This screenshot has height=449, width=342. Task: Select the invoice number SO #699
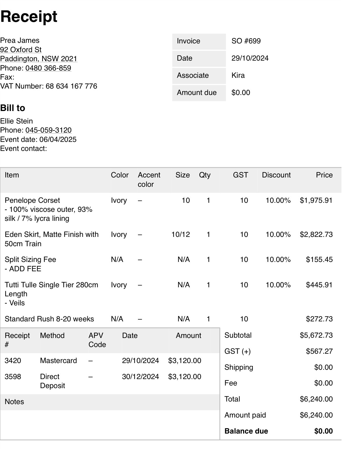click(246, 41)
